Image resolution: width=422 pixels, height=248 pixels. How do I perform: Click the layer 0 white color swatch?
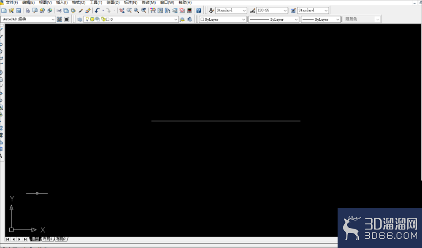(x=108, y=19)
